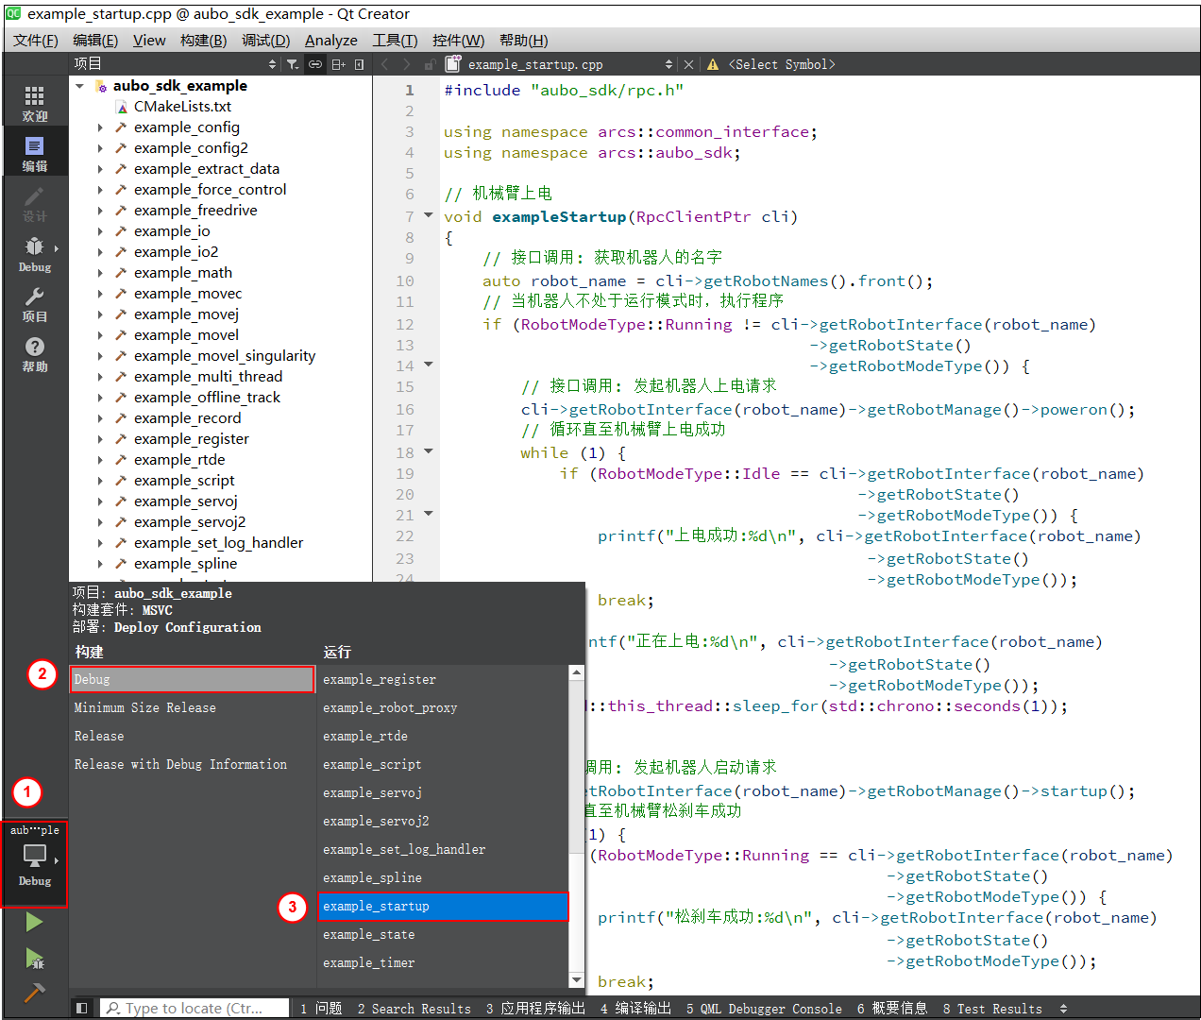Choose example_servoj2 run target

[443, 821]
